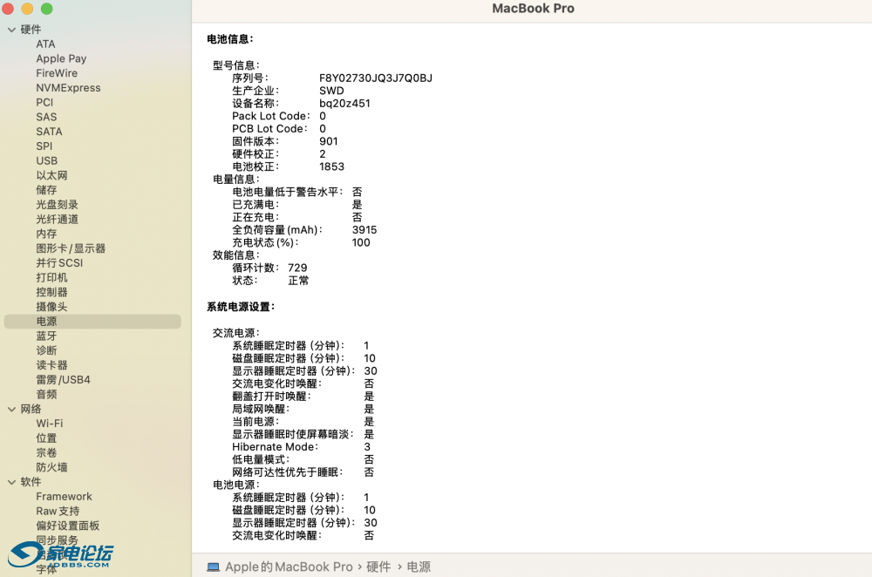Select 雷雳/USB4 in sidebar

[x=63, y=380]
